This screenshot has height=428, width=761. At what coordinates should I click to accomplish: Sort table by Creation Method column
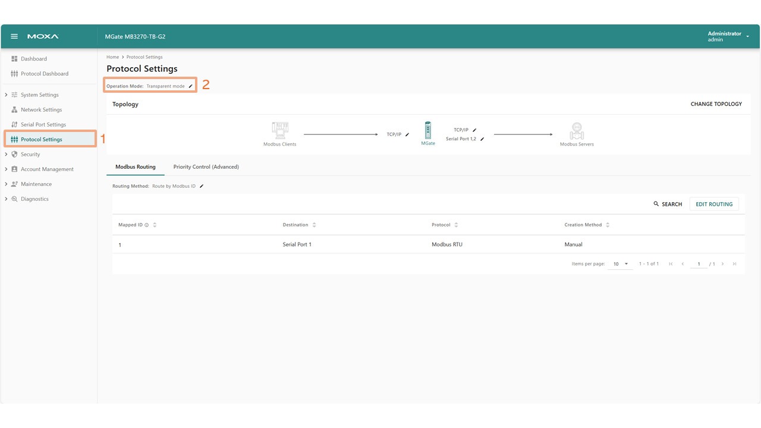(607, 225)
